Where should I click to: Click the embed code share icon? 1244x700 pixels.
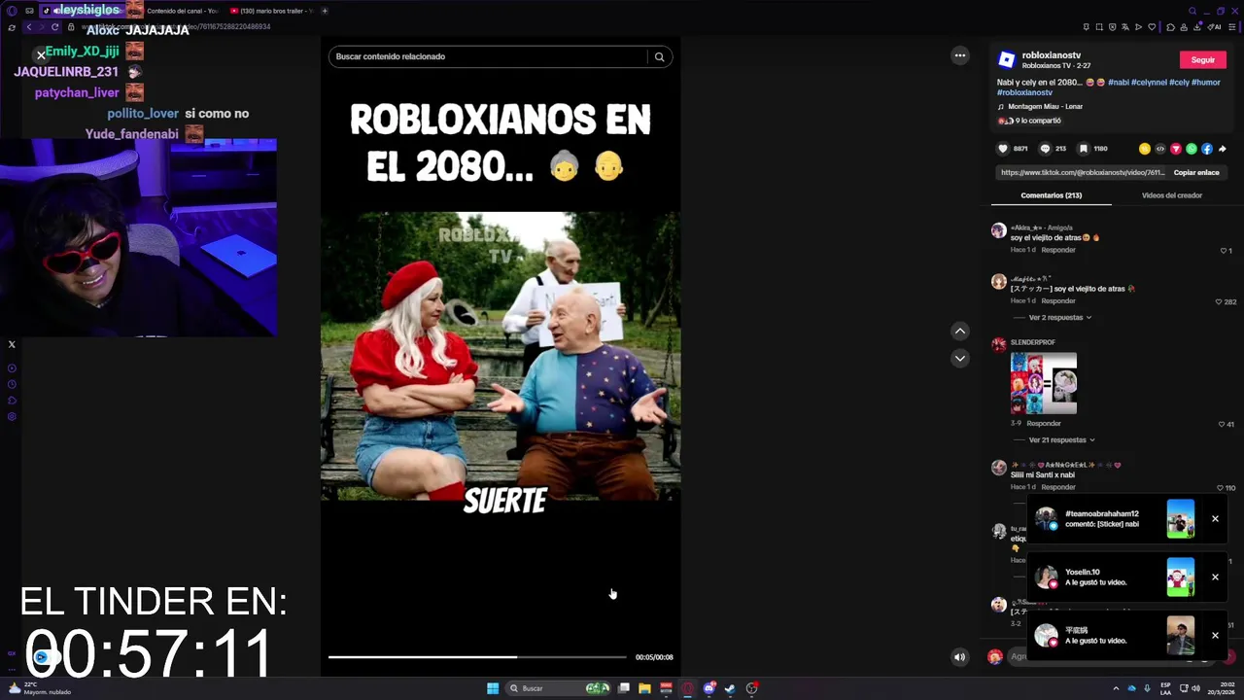tap(1160, 149)
